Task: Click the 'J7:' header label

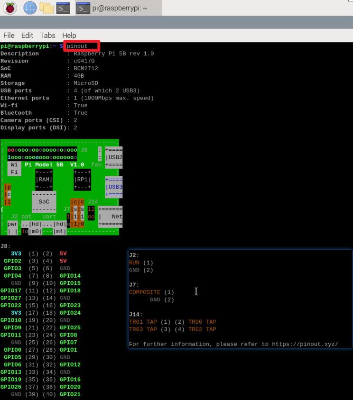Action: (134, 285)
